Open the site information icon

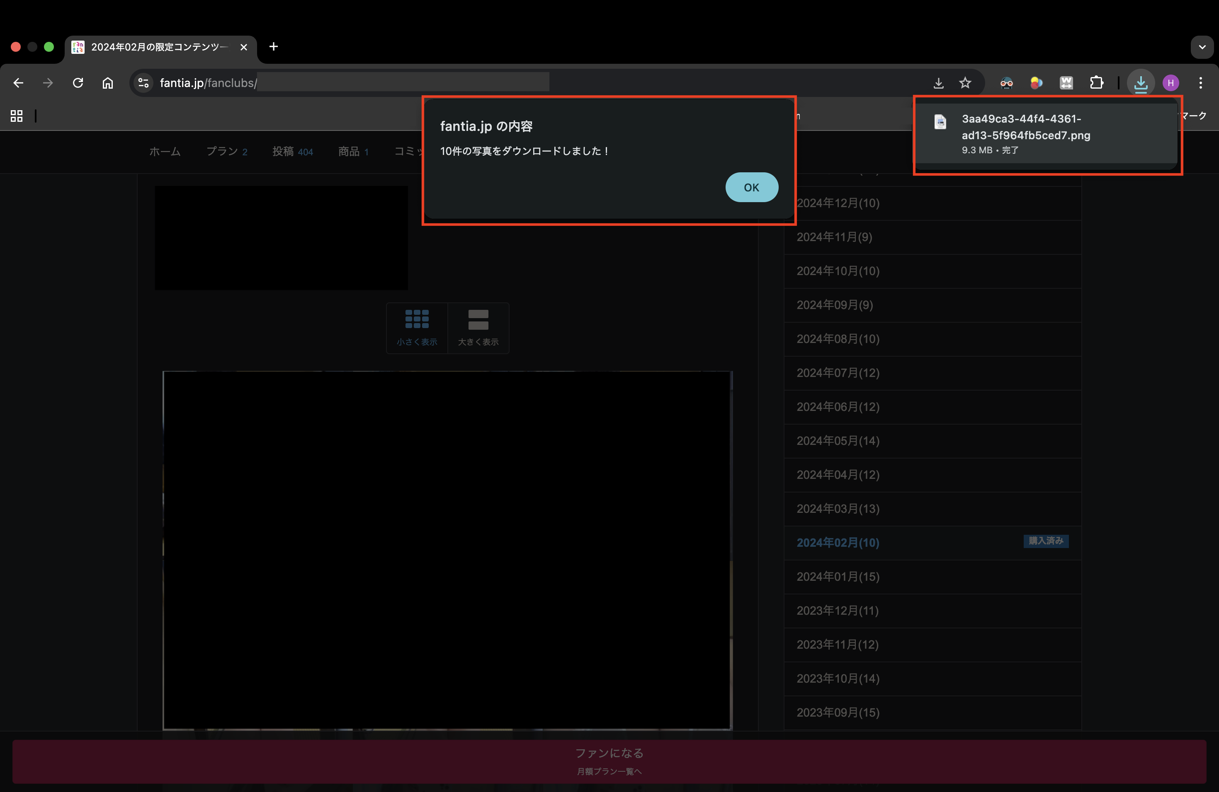[x=143, y=83]
